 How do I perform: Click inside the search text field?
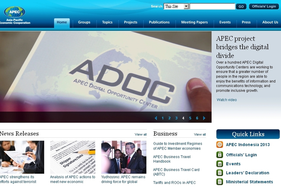point(212,6)
